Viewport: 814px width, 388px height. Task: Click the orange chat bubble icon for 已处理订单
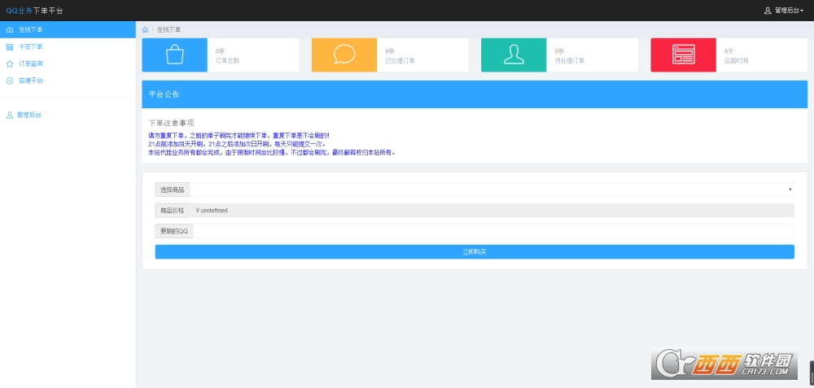(x=344, y=54)
